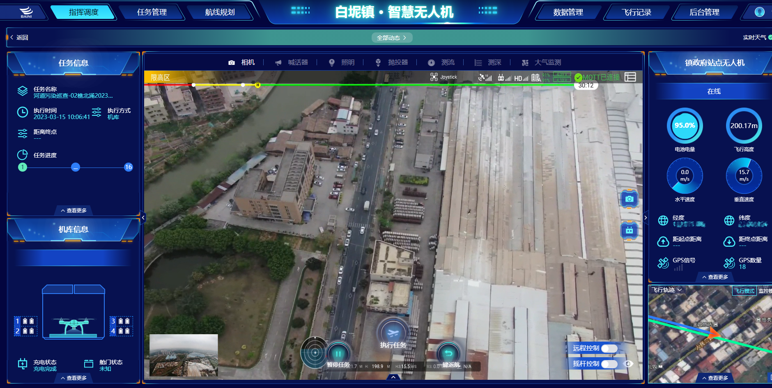Screen dimensions: 772x388
Task: Click waypoint 1 on task progress
Action: pos(23,167)
